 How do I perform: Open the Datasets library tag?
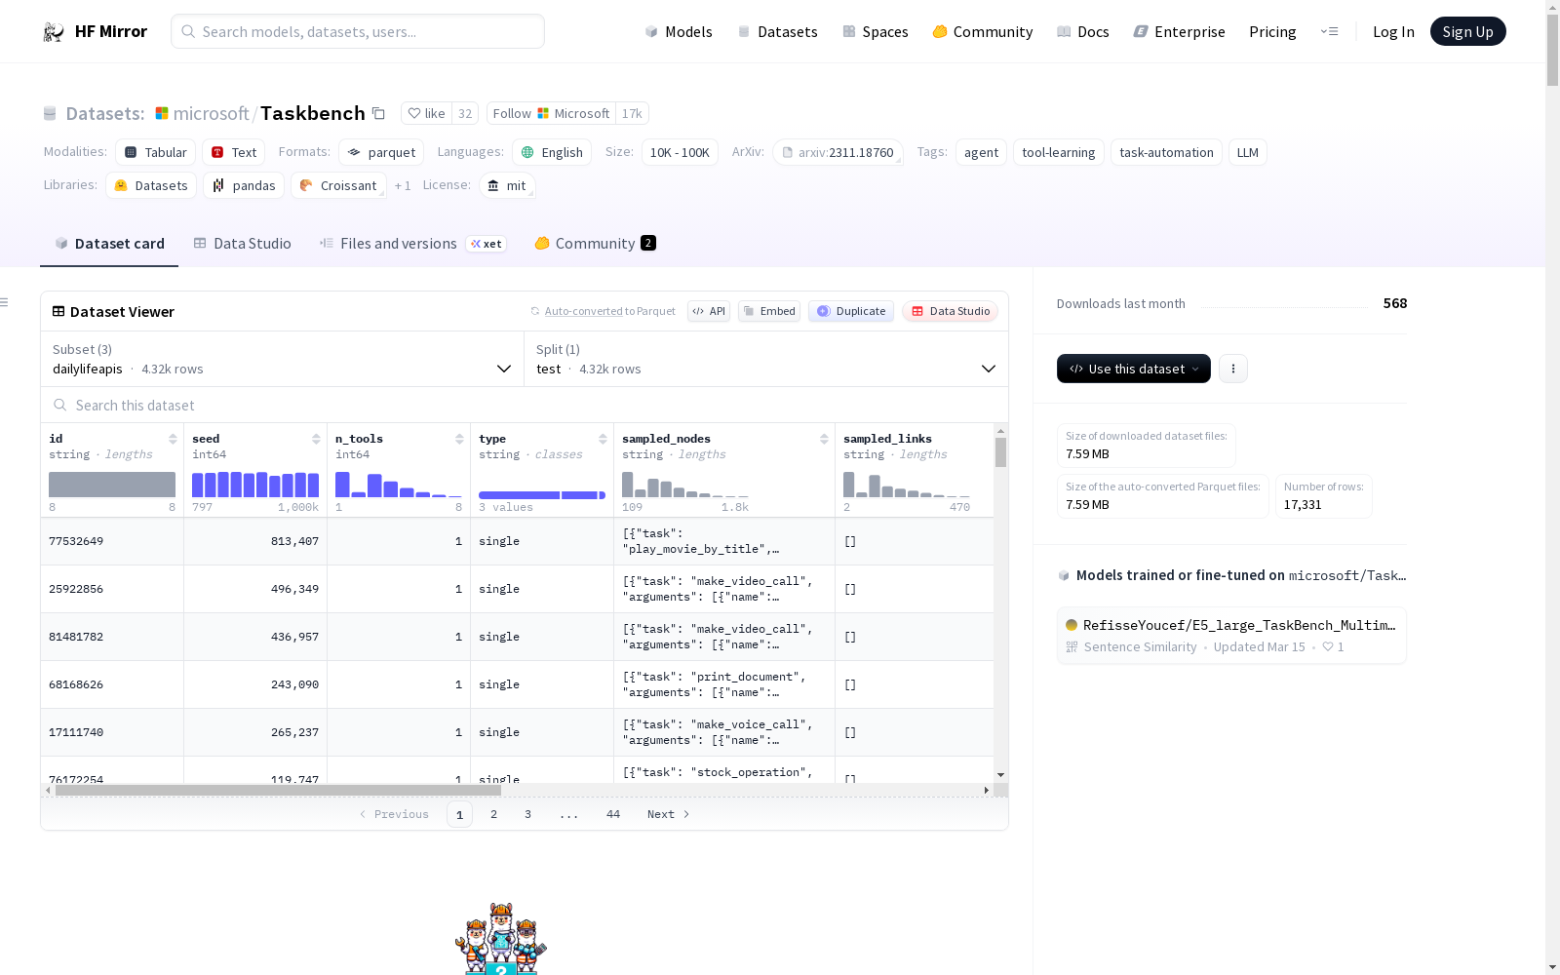(151, 185)
